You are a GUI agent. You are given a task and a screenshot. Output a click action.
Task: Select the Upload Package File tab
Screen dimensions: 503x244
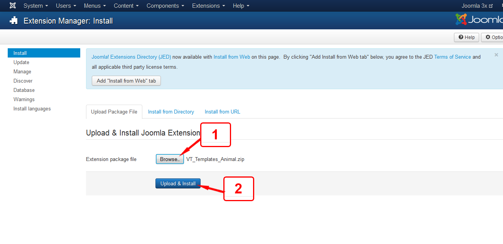coord(114,112)
